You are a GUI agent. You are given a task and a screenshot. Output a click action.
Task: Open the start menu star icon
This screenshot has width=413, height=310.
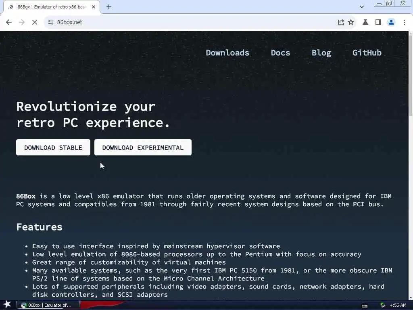(x=7, y=305)
